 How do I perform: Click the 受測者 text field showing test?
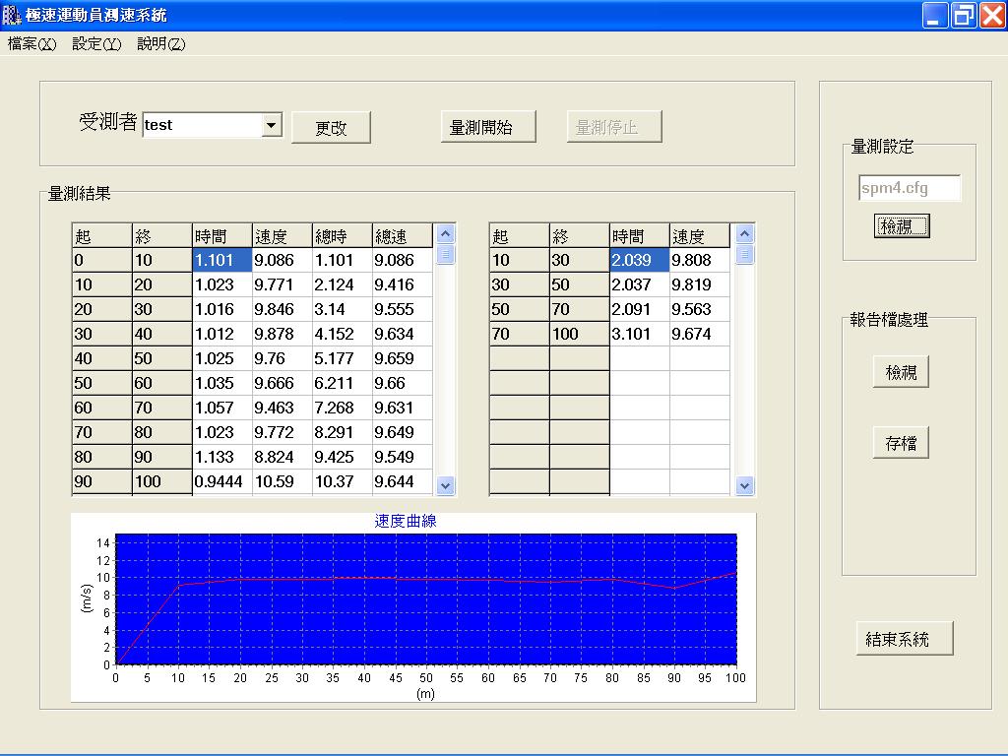203,125
